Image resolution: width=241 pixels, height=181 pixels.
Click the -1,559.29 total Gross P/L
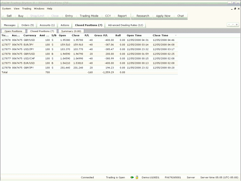[108, 72]
